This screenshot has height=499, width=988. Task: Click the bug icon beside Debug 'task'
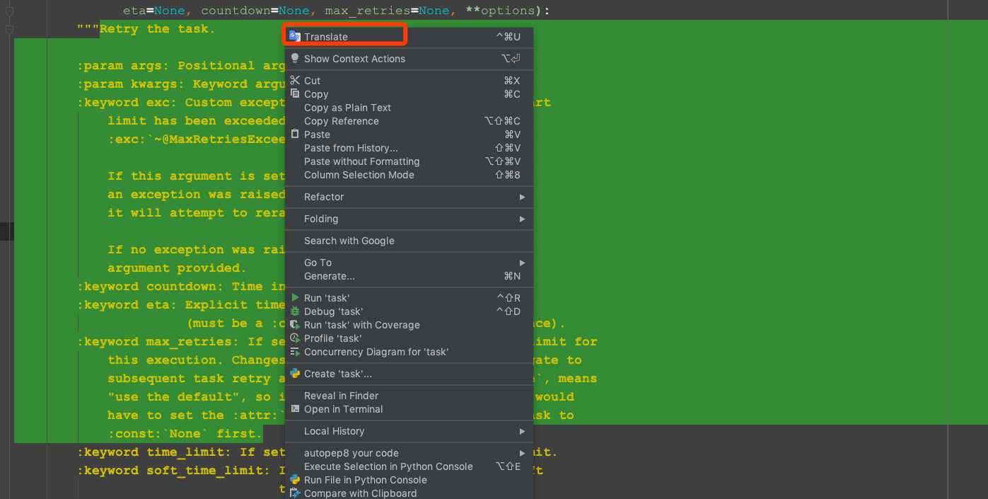click(295, 311)
